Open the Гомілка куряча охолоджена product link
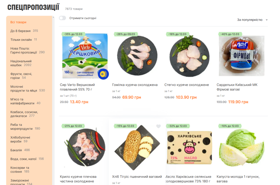Viewport: 280px width, 185px height. (135, 85)
